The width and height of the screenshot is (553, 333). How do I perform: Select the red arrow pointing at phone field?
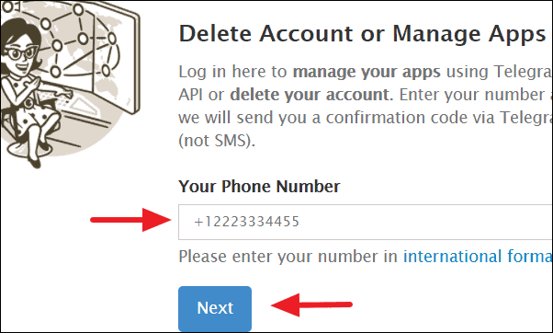click(130, 220)
